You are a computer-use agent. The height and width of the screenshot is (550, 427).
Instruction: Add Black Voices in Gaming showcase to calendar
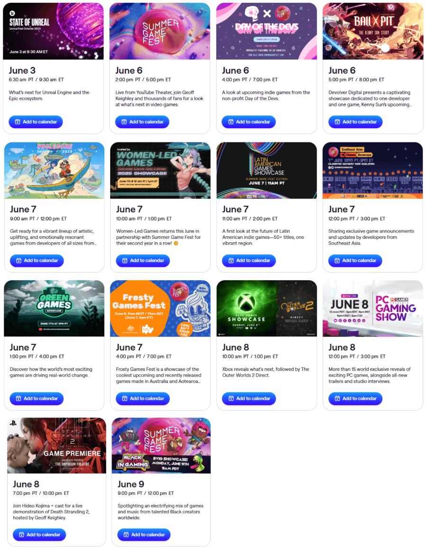tap(144, 535)
